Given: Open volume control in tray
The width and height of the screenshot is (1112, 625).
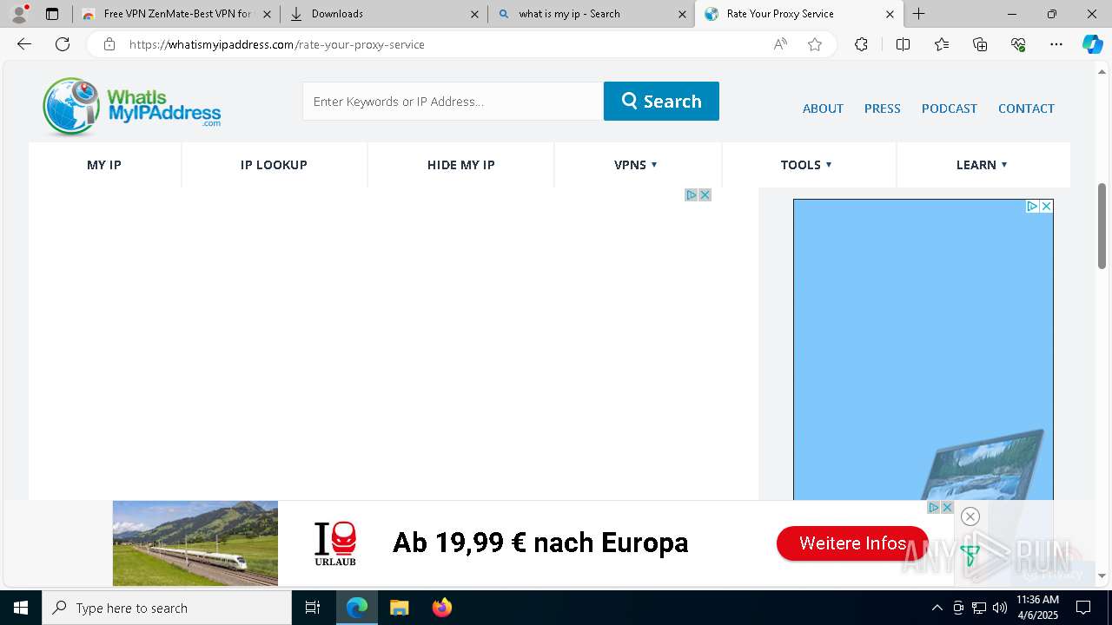Looking at the screenshot, I should [1000, 608].
